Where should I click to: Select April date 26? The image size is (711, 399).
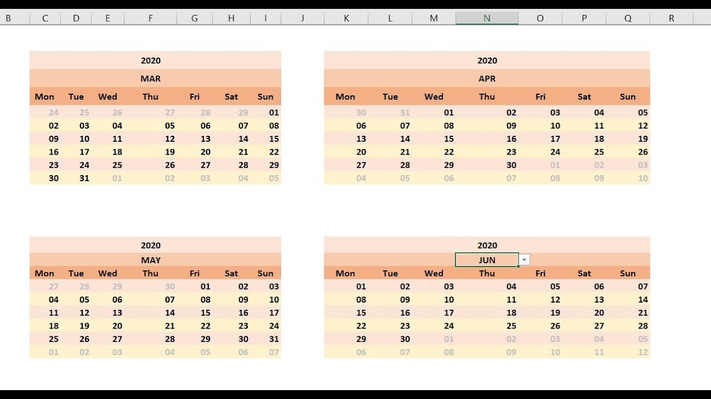(643, 152)
